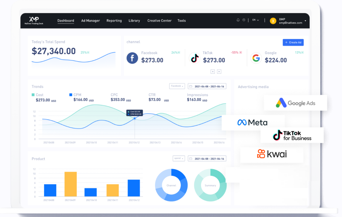
Task: Click the highlighted data point on Trends chart
Action: pyautogui.click(x=135, y=118)
